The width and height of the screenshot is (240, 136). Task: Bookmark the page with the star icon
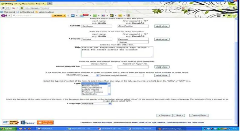(171, 8)
